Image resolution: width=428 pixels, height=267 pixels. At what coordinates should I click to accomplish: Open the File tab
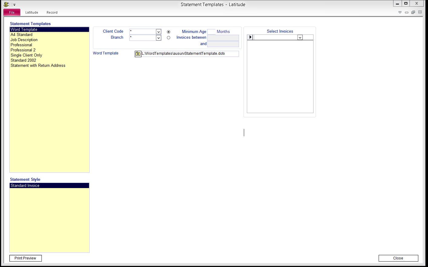pyautogui.click(x=12, y=12)
